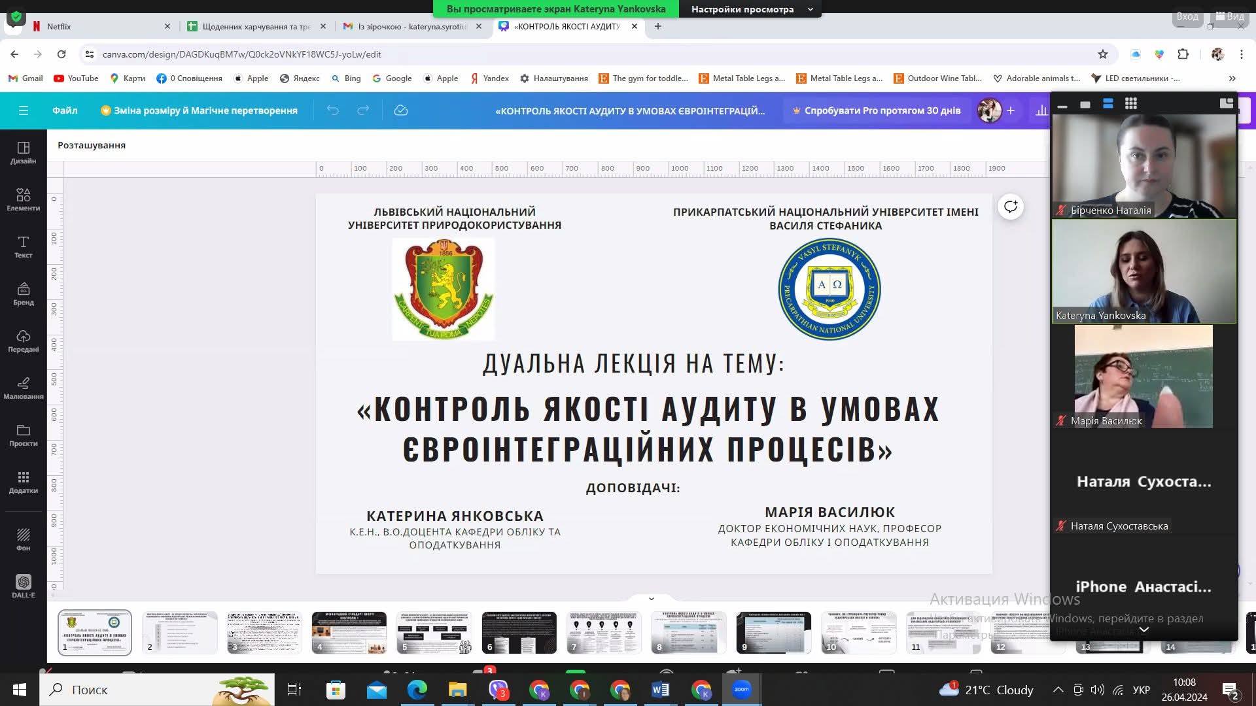The image size is (1256, 706).
Task: Bookmark this page with star icon
Action: pyautogui.click(x=1103, y=54)
